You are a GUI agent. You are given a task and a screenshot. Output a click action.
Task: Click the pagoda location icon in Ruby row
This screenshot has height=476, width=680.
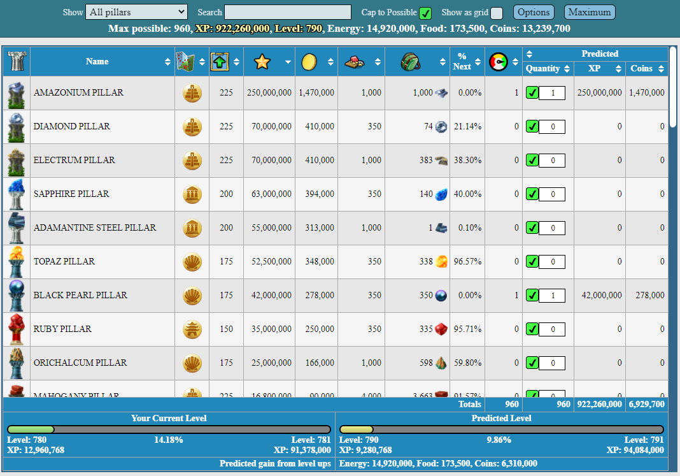click(192, 329)
